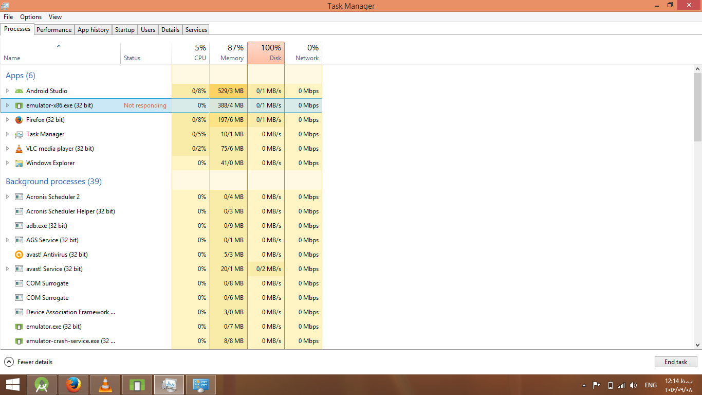Switch to the Performance tab

[x=54, y=30]
